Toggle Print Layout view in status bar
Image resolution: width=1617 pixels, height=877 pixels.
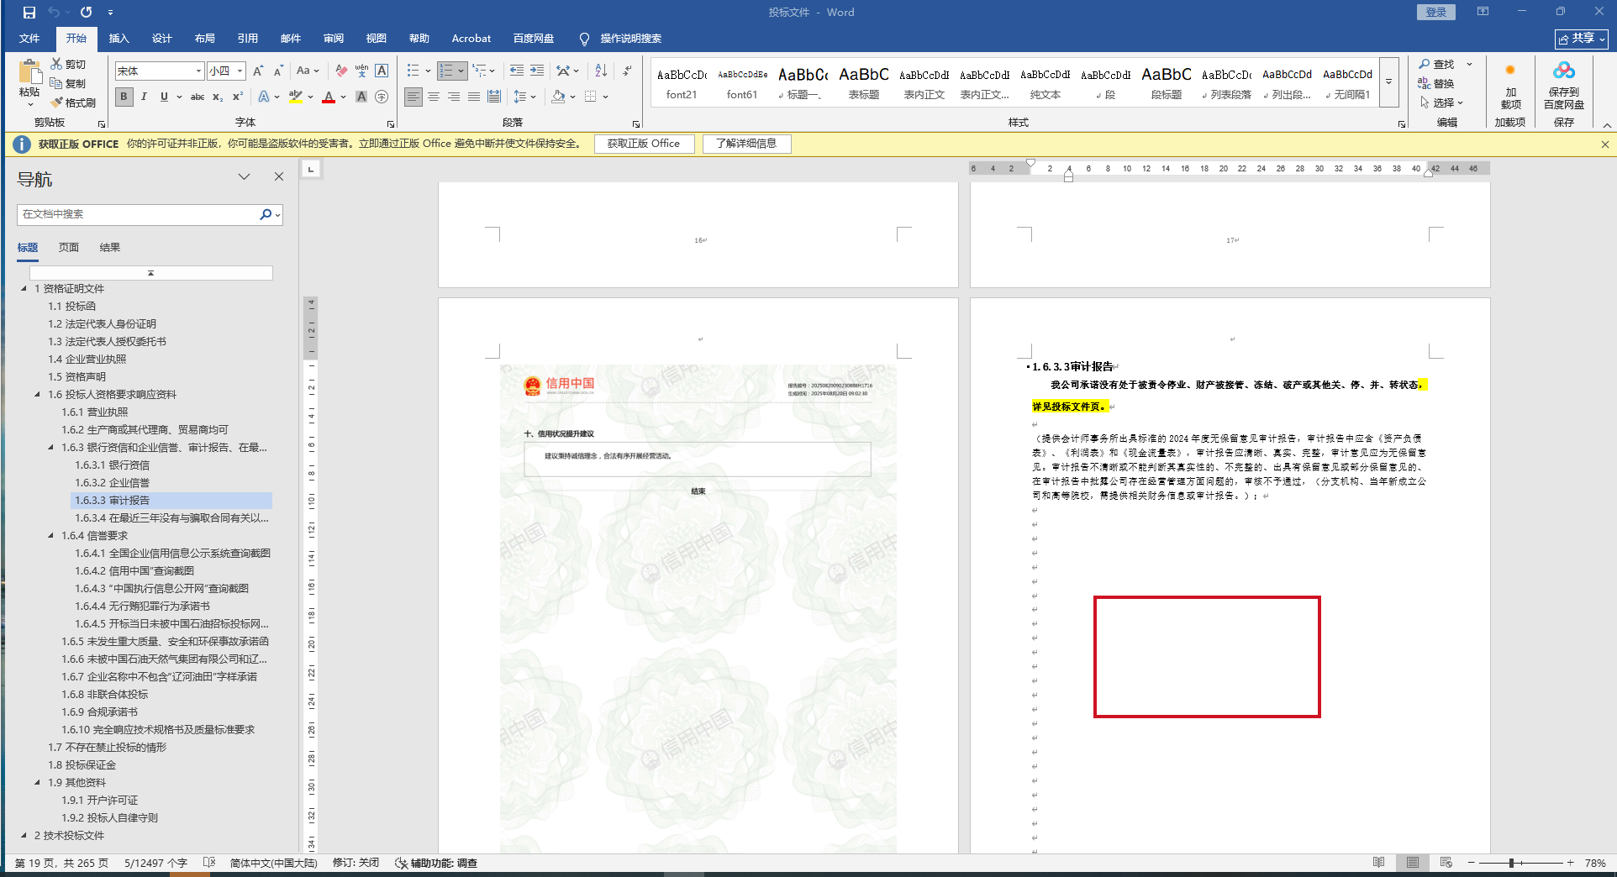coord(1413,863)
